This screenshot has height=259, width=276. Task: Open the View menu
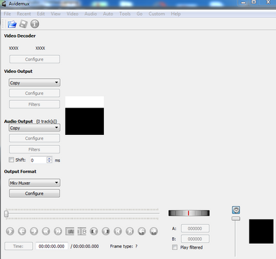(56, 14)
